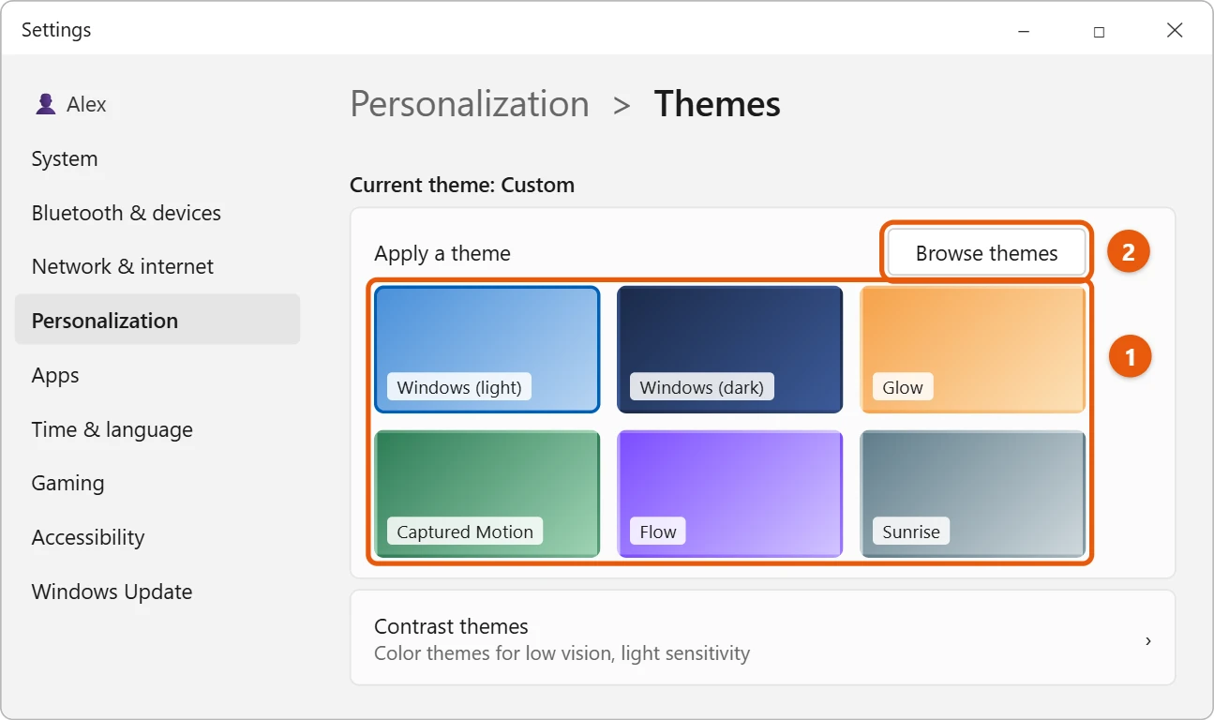Click the Contrast themes label
The image size is (1214, 720).
pos(451,626)
